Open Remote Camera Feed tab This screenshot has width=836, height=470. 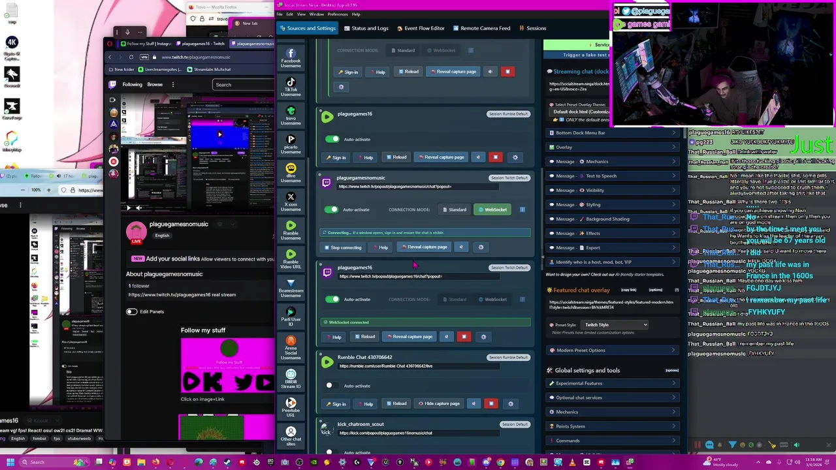click(x=481, y=28)
